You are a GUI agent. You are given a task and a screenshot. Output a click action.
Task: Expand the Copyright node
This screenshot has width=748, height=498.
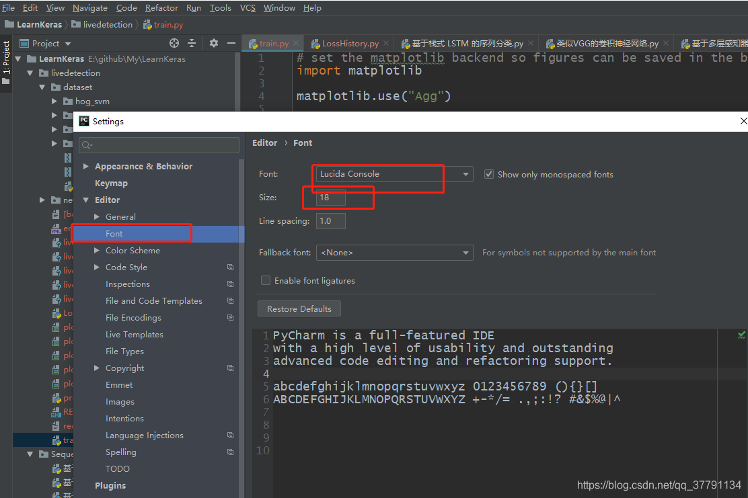[x=97, y=368]
